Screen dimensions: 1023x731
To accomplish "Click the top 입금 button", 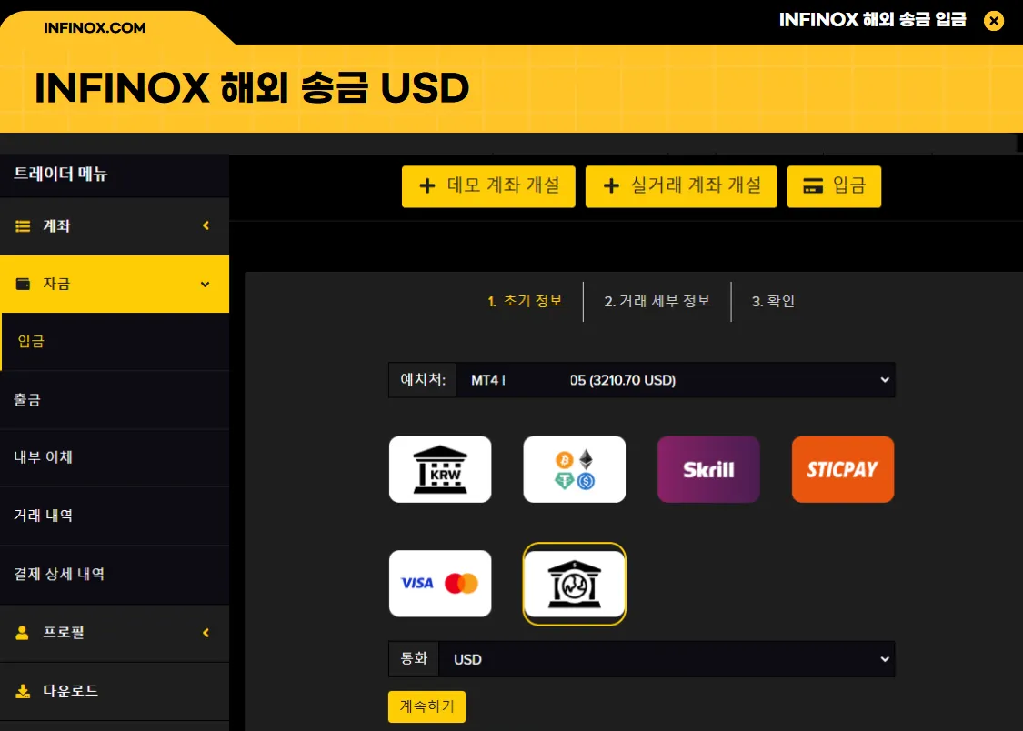I will 834,186.
